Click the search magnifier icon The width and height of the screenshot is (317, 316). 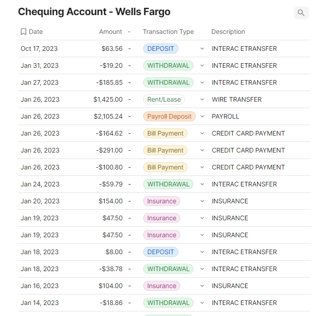(301, 13)
